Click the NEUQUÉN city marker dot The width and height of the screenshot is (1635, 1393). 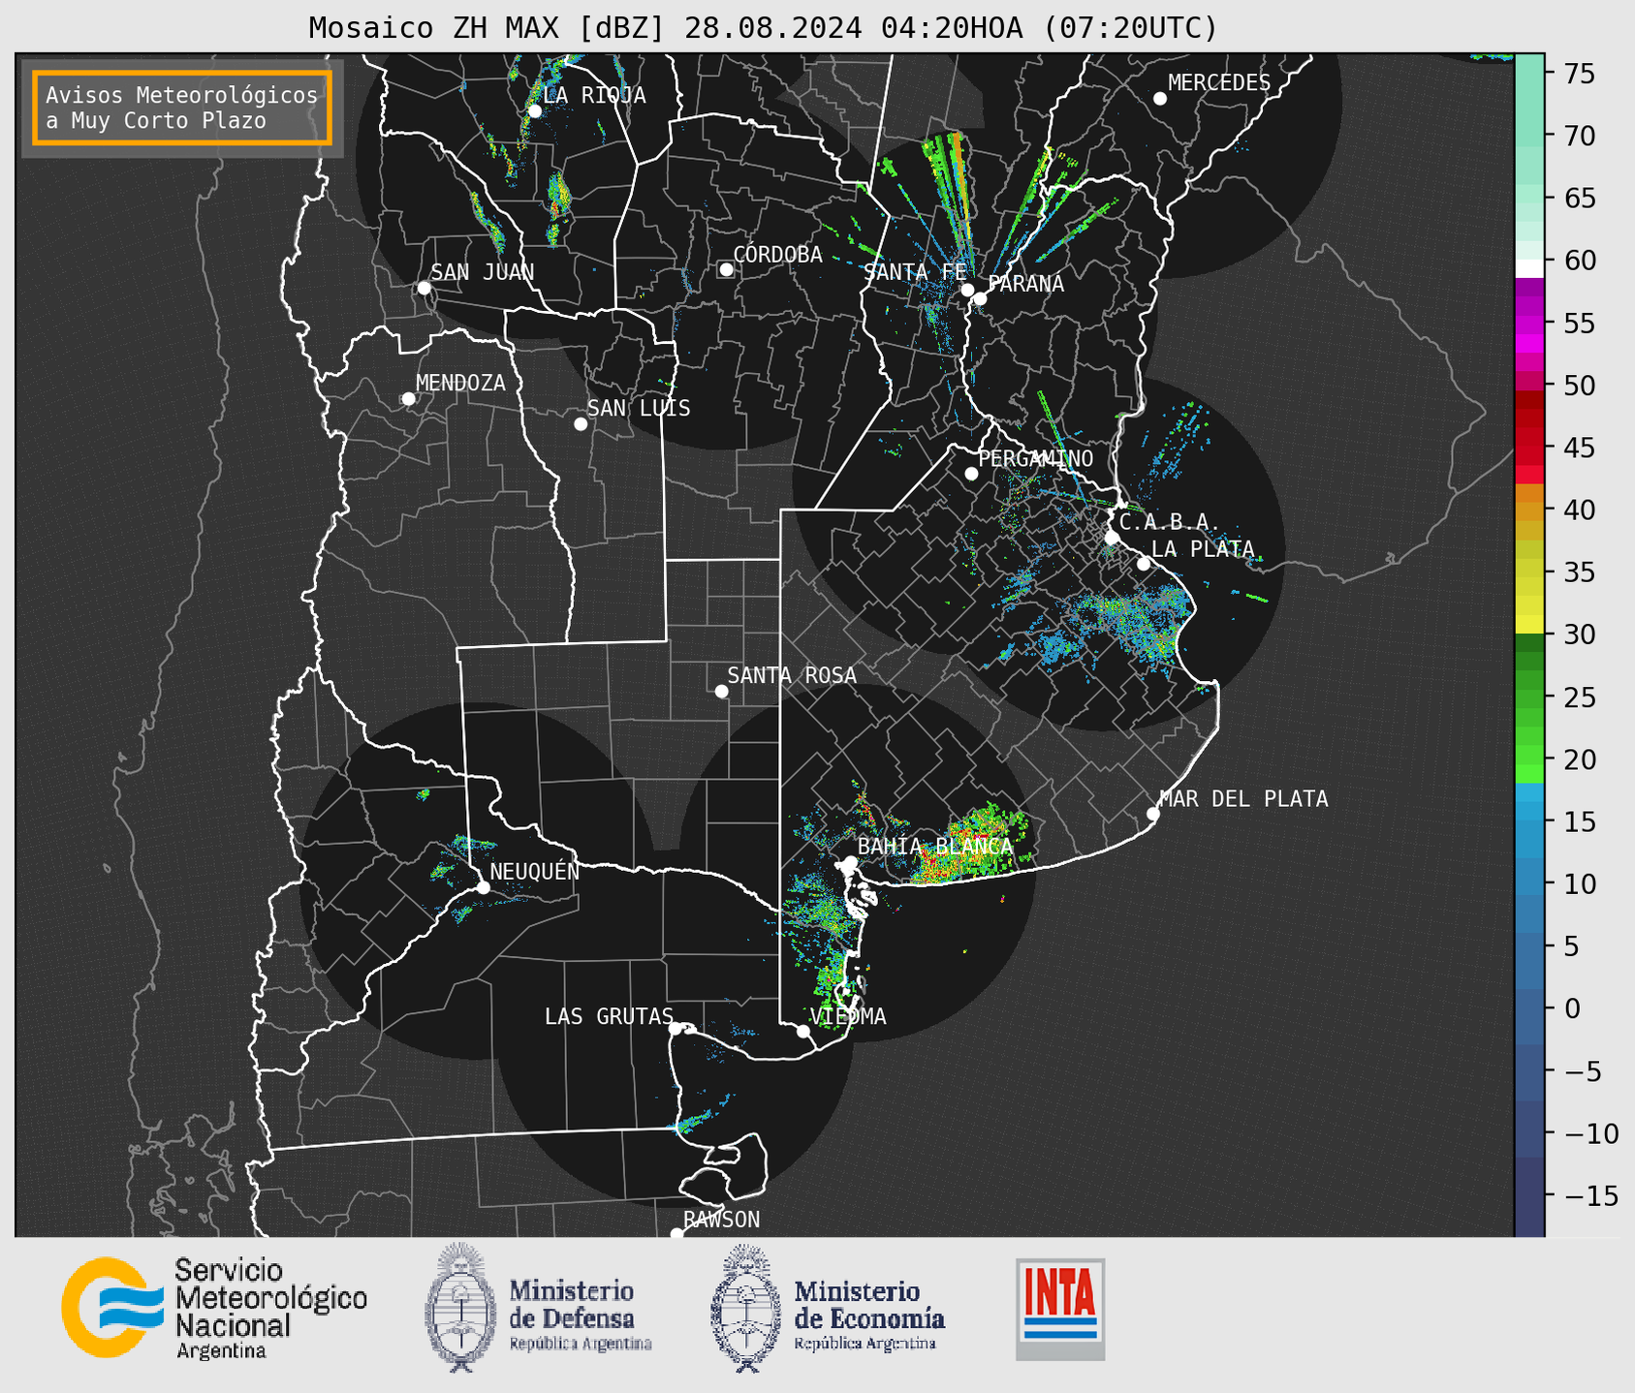point(483,887)
